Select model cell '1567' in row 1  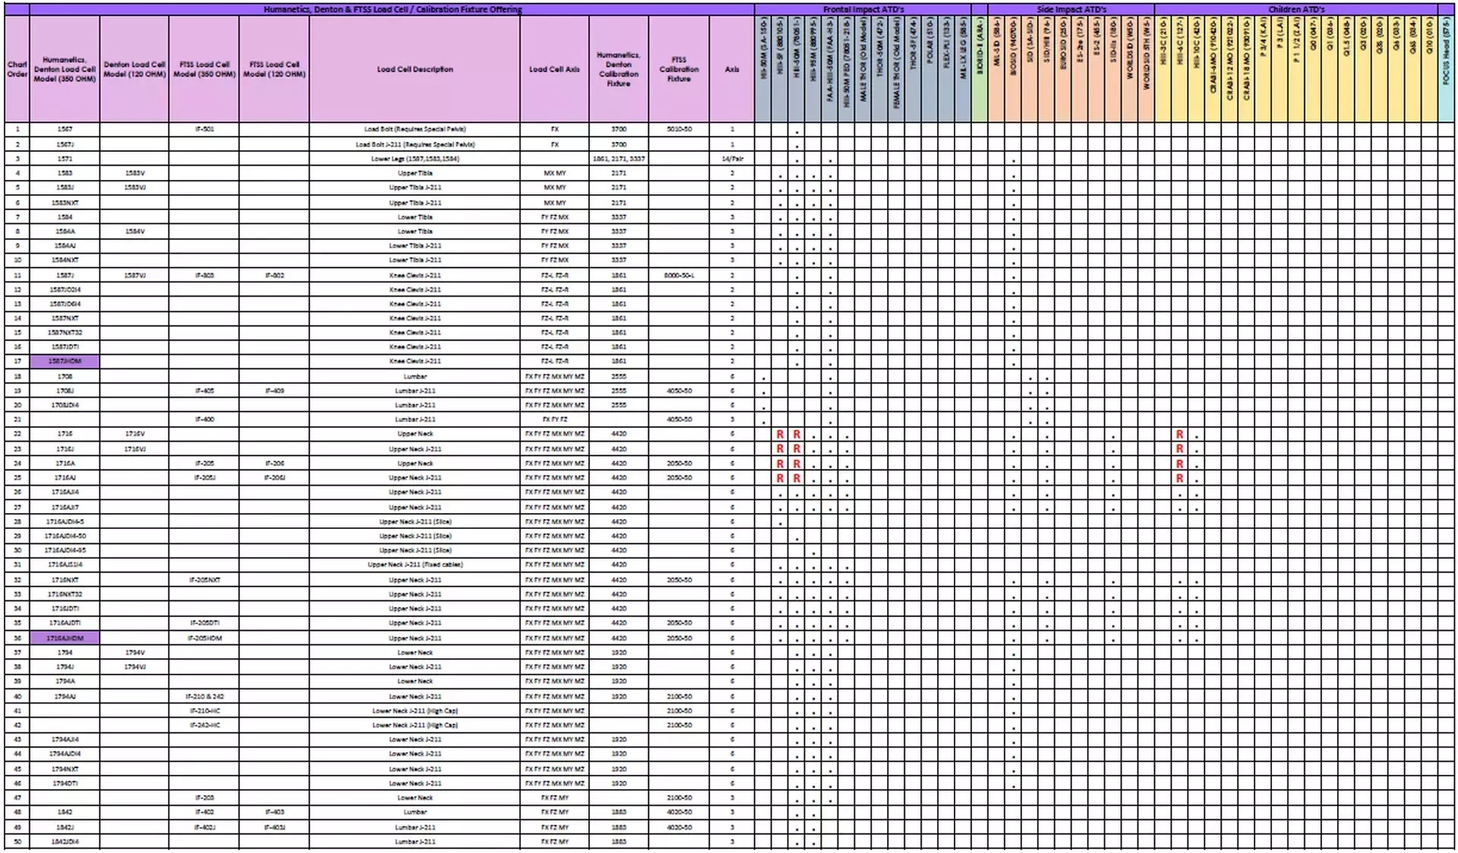click(65, 129)
